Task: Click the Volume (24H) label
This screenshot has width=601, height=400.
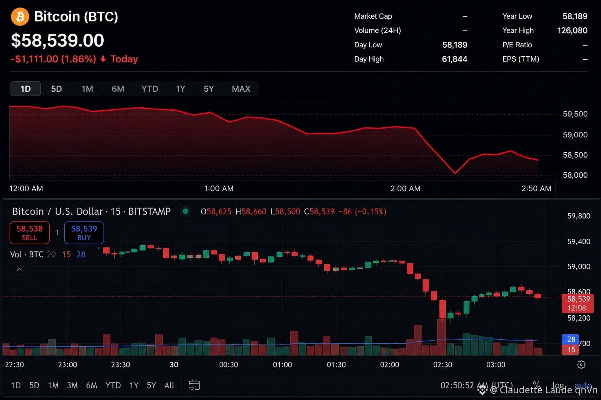Action: point(377,30)
